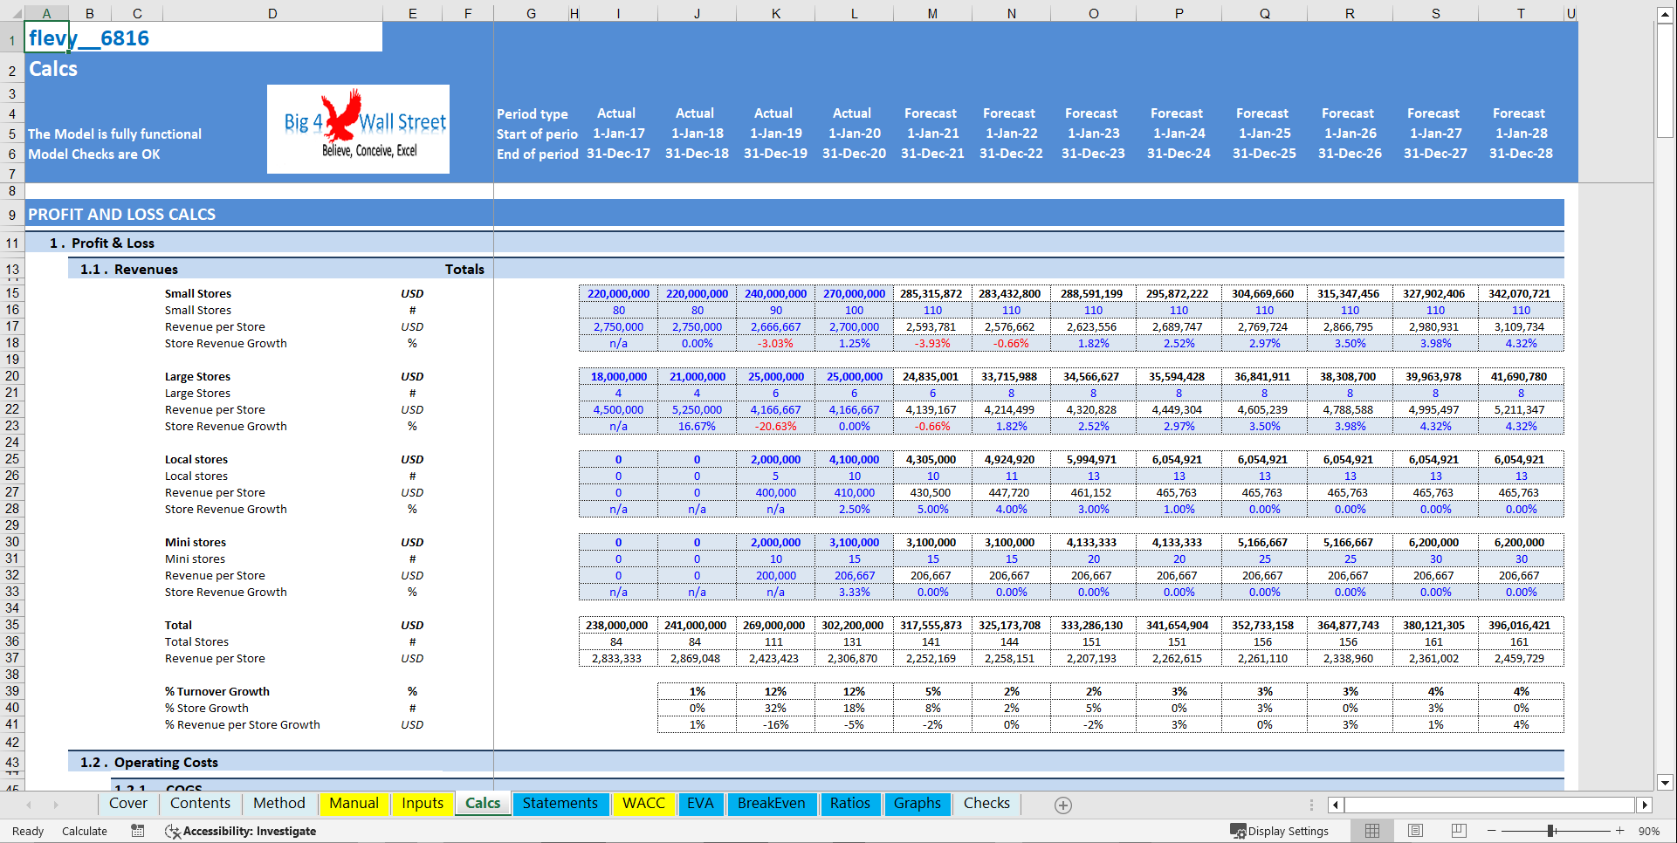
Task: Switch to the Inputs sheet tab
Action: click(x=422, y=804)
